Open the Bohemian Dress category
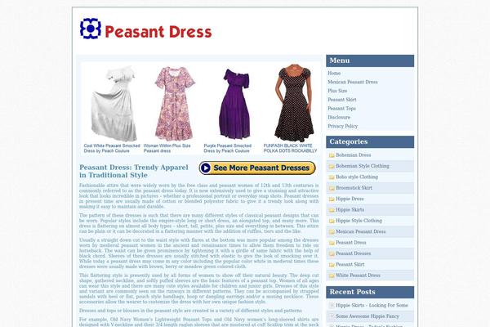Image resolution: width=490 pixels, height=327 pixels. pyautogui.click(x=353, y=155)
